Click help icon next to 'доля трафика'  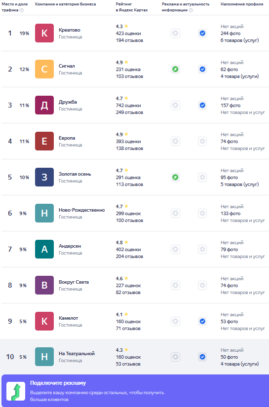[x=22, y=10]
